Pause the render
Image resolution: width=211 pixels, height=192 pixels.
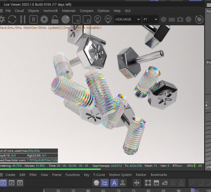pyautogui.click(x=23, y=19)
